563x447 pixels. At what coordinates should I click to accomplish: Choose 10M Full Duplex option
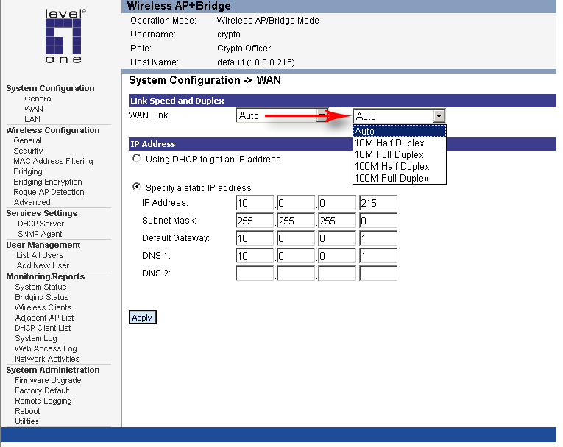coord(400,154)
